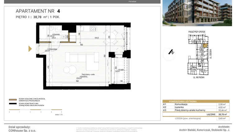
Task: Click the gold entrance arrow marker
Action: [x=30, y=49]
